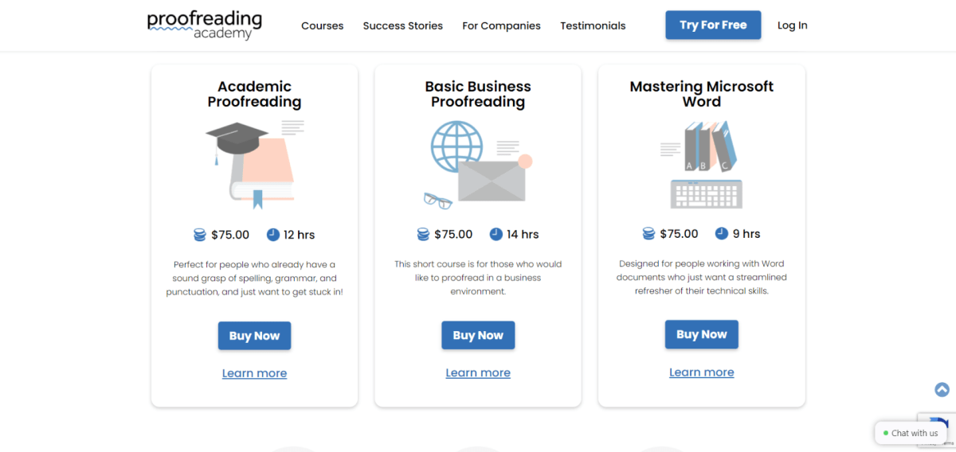Buy the Basic Business Proofreading course
The width and height of the screenshot is (956, 452).
pos(478,335)
